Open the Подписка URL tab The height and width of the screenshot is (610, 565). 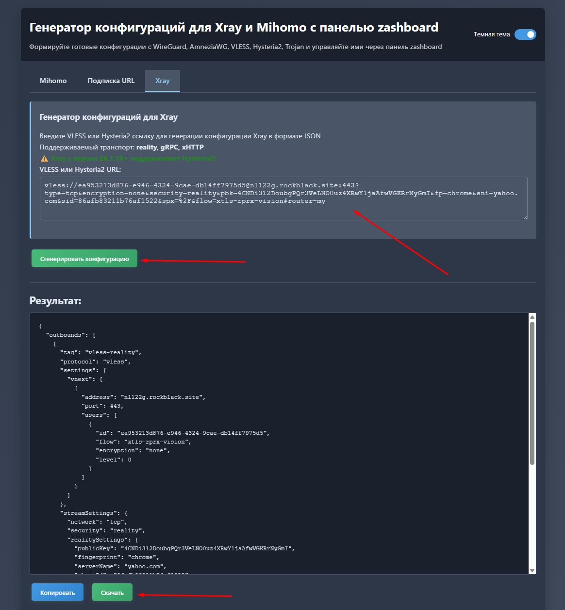[111, 81]
